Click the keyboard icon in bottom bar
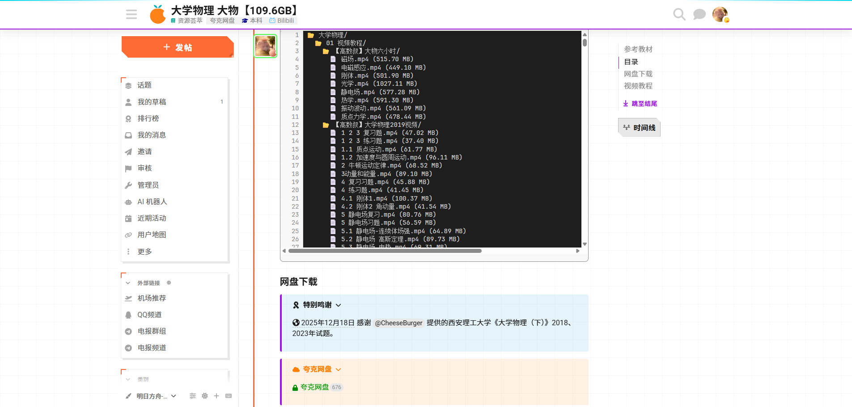852x407 pixels. (229, 396)
